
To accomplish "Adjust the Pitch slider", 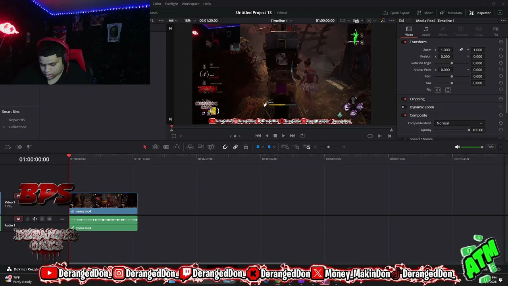I will click(452, 76).
